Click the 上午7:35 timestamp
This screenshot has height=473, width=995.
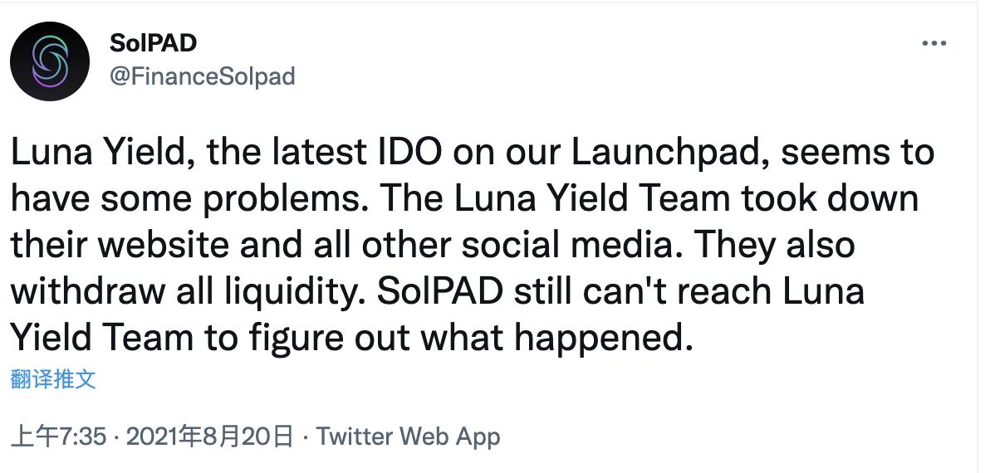58,436
